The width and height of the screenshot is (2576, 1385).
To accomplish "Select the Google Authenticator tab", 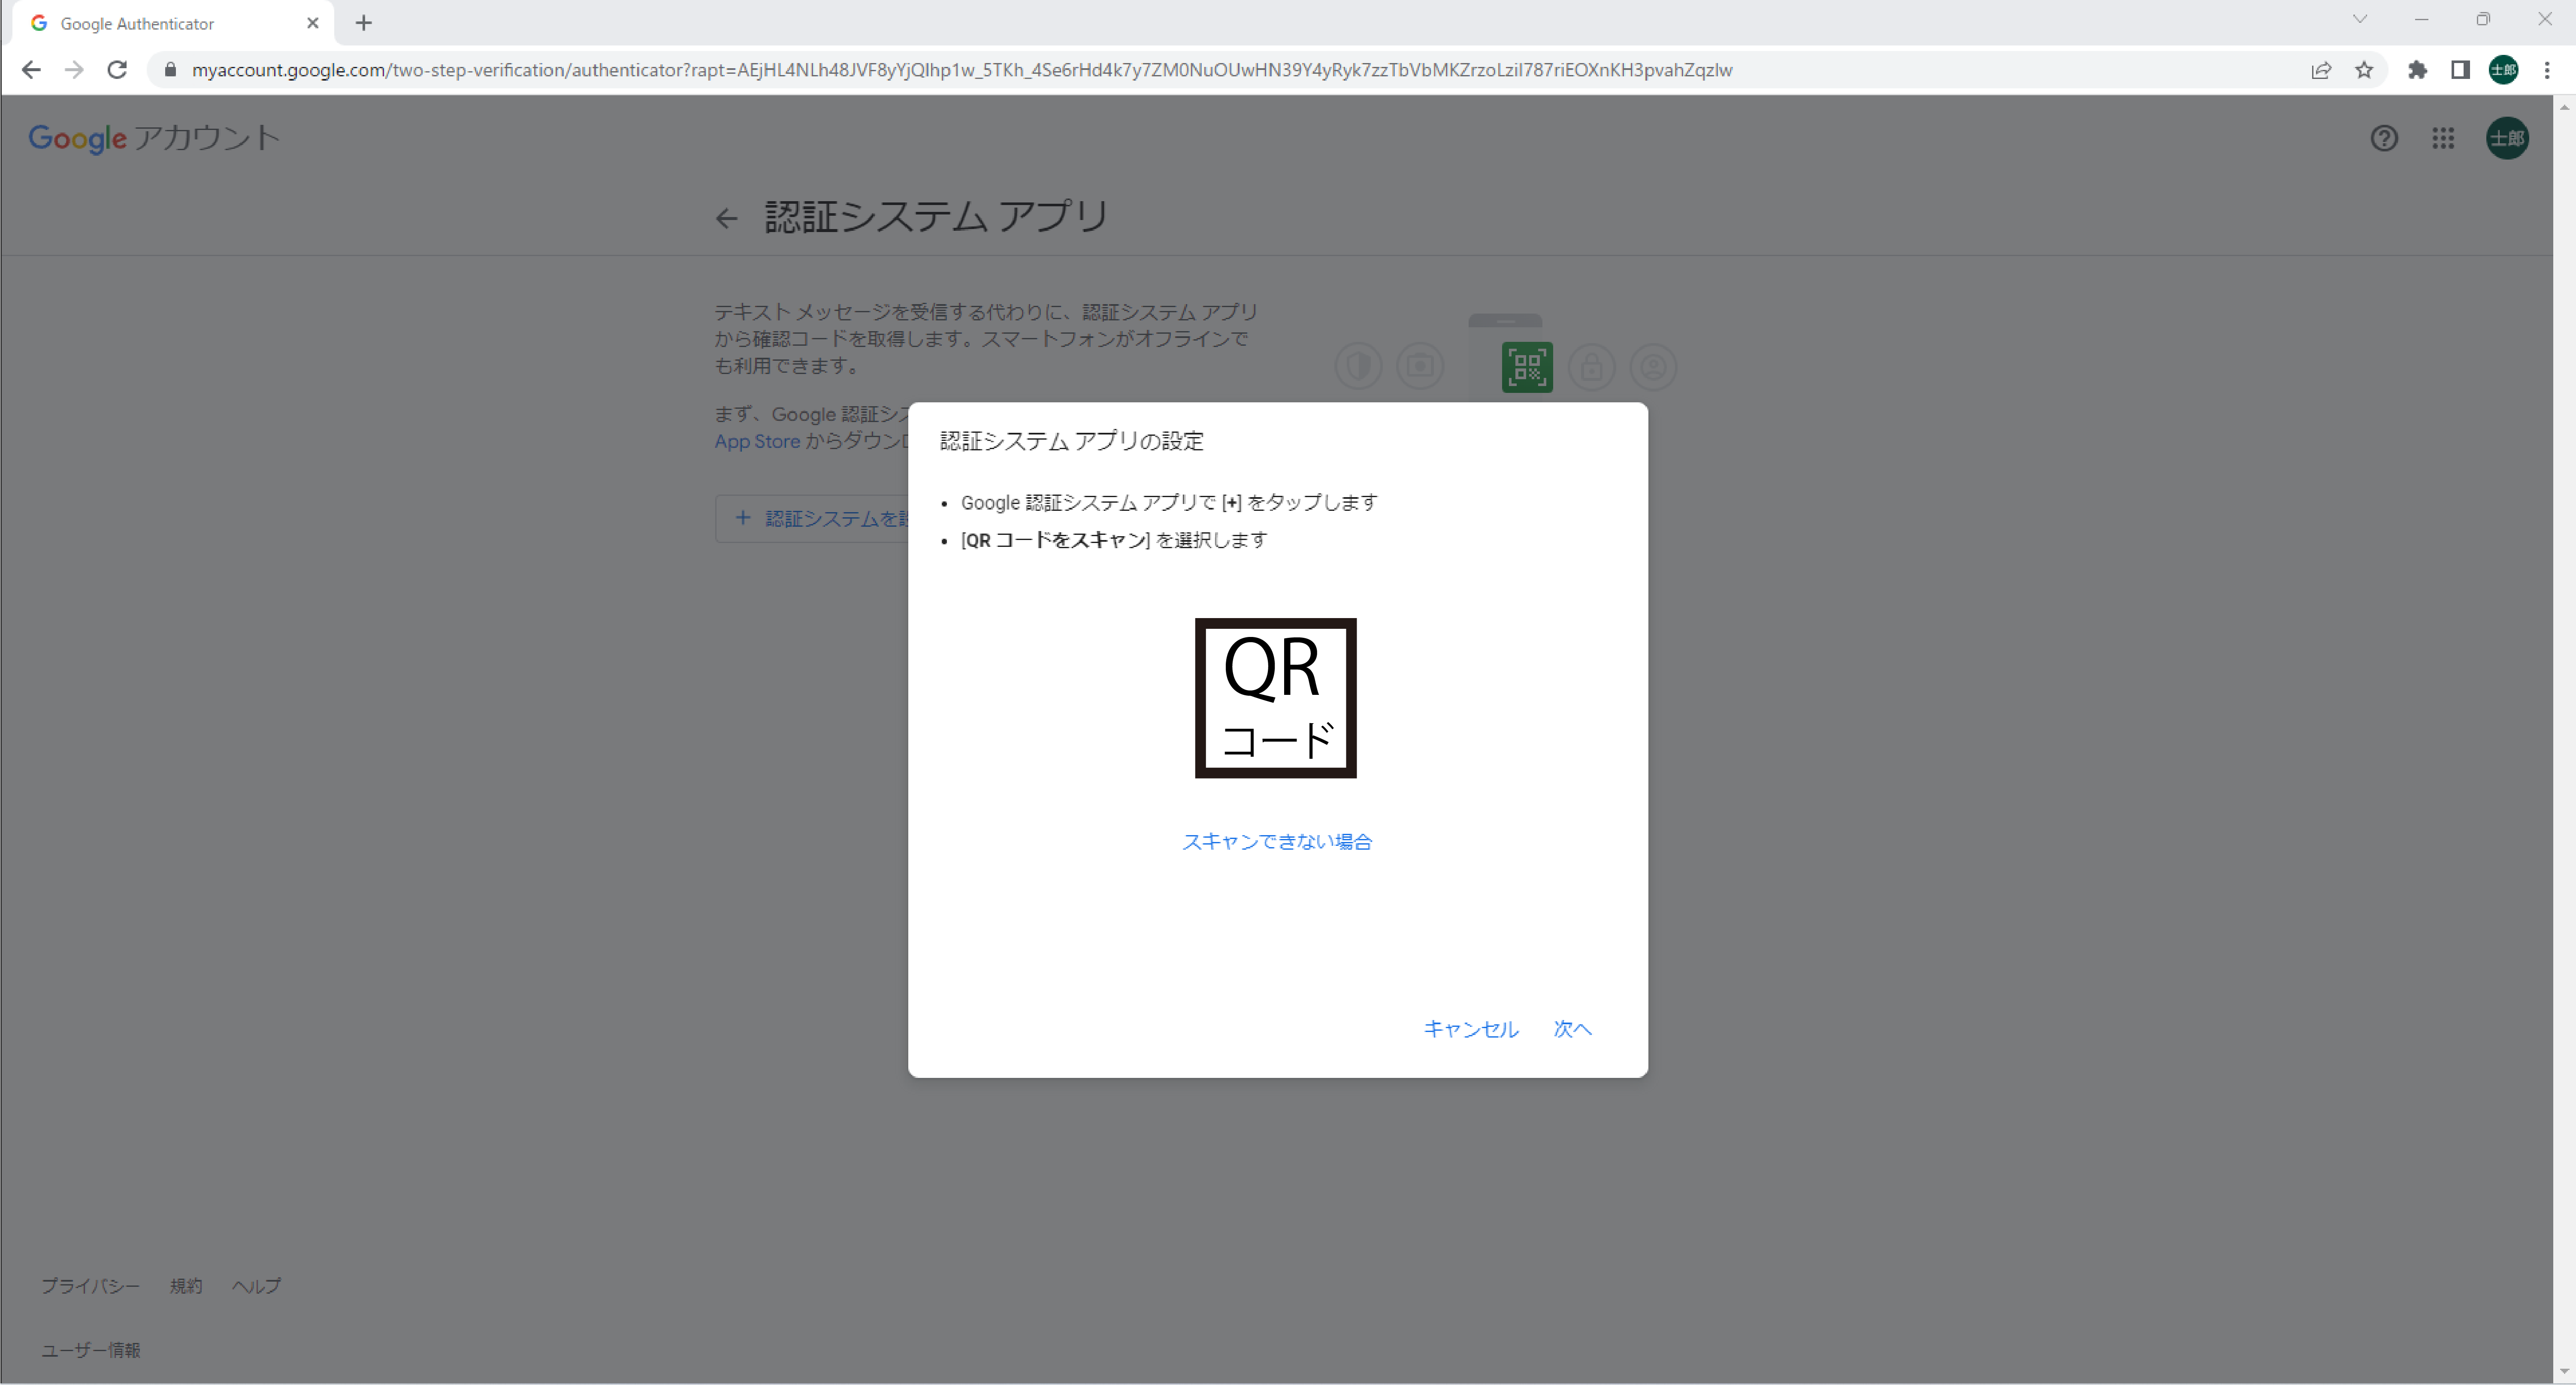I will coord(172,23).
